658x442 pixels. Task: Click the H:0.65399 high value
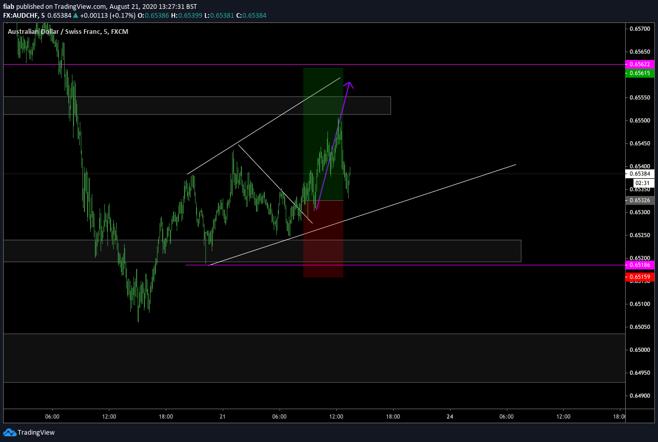[186, 16]
